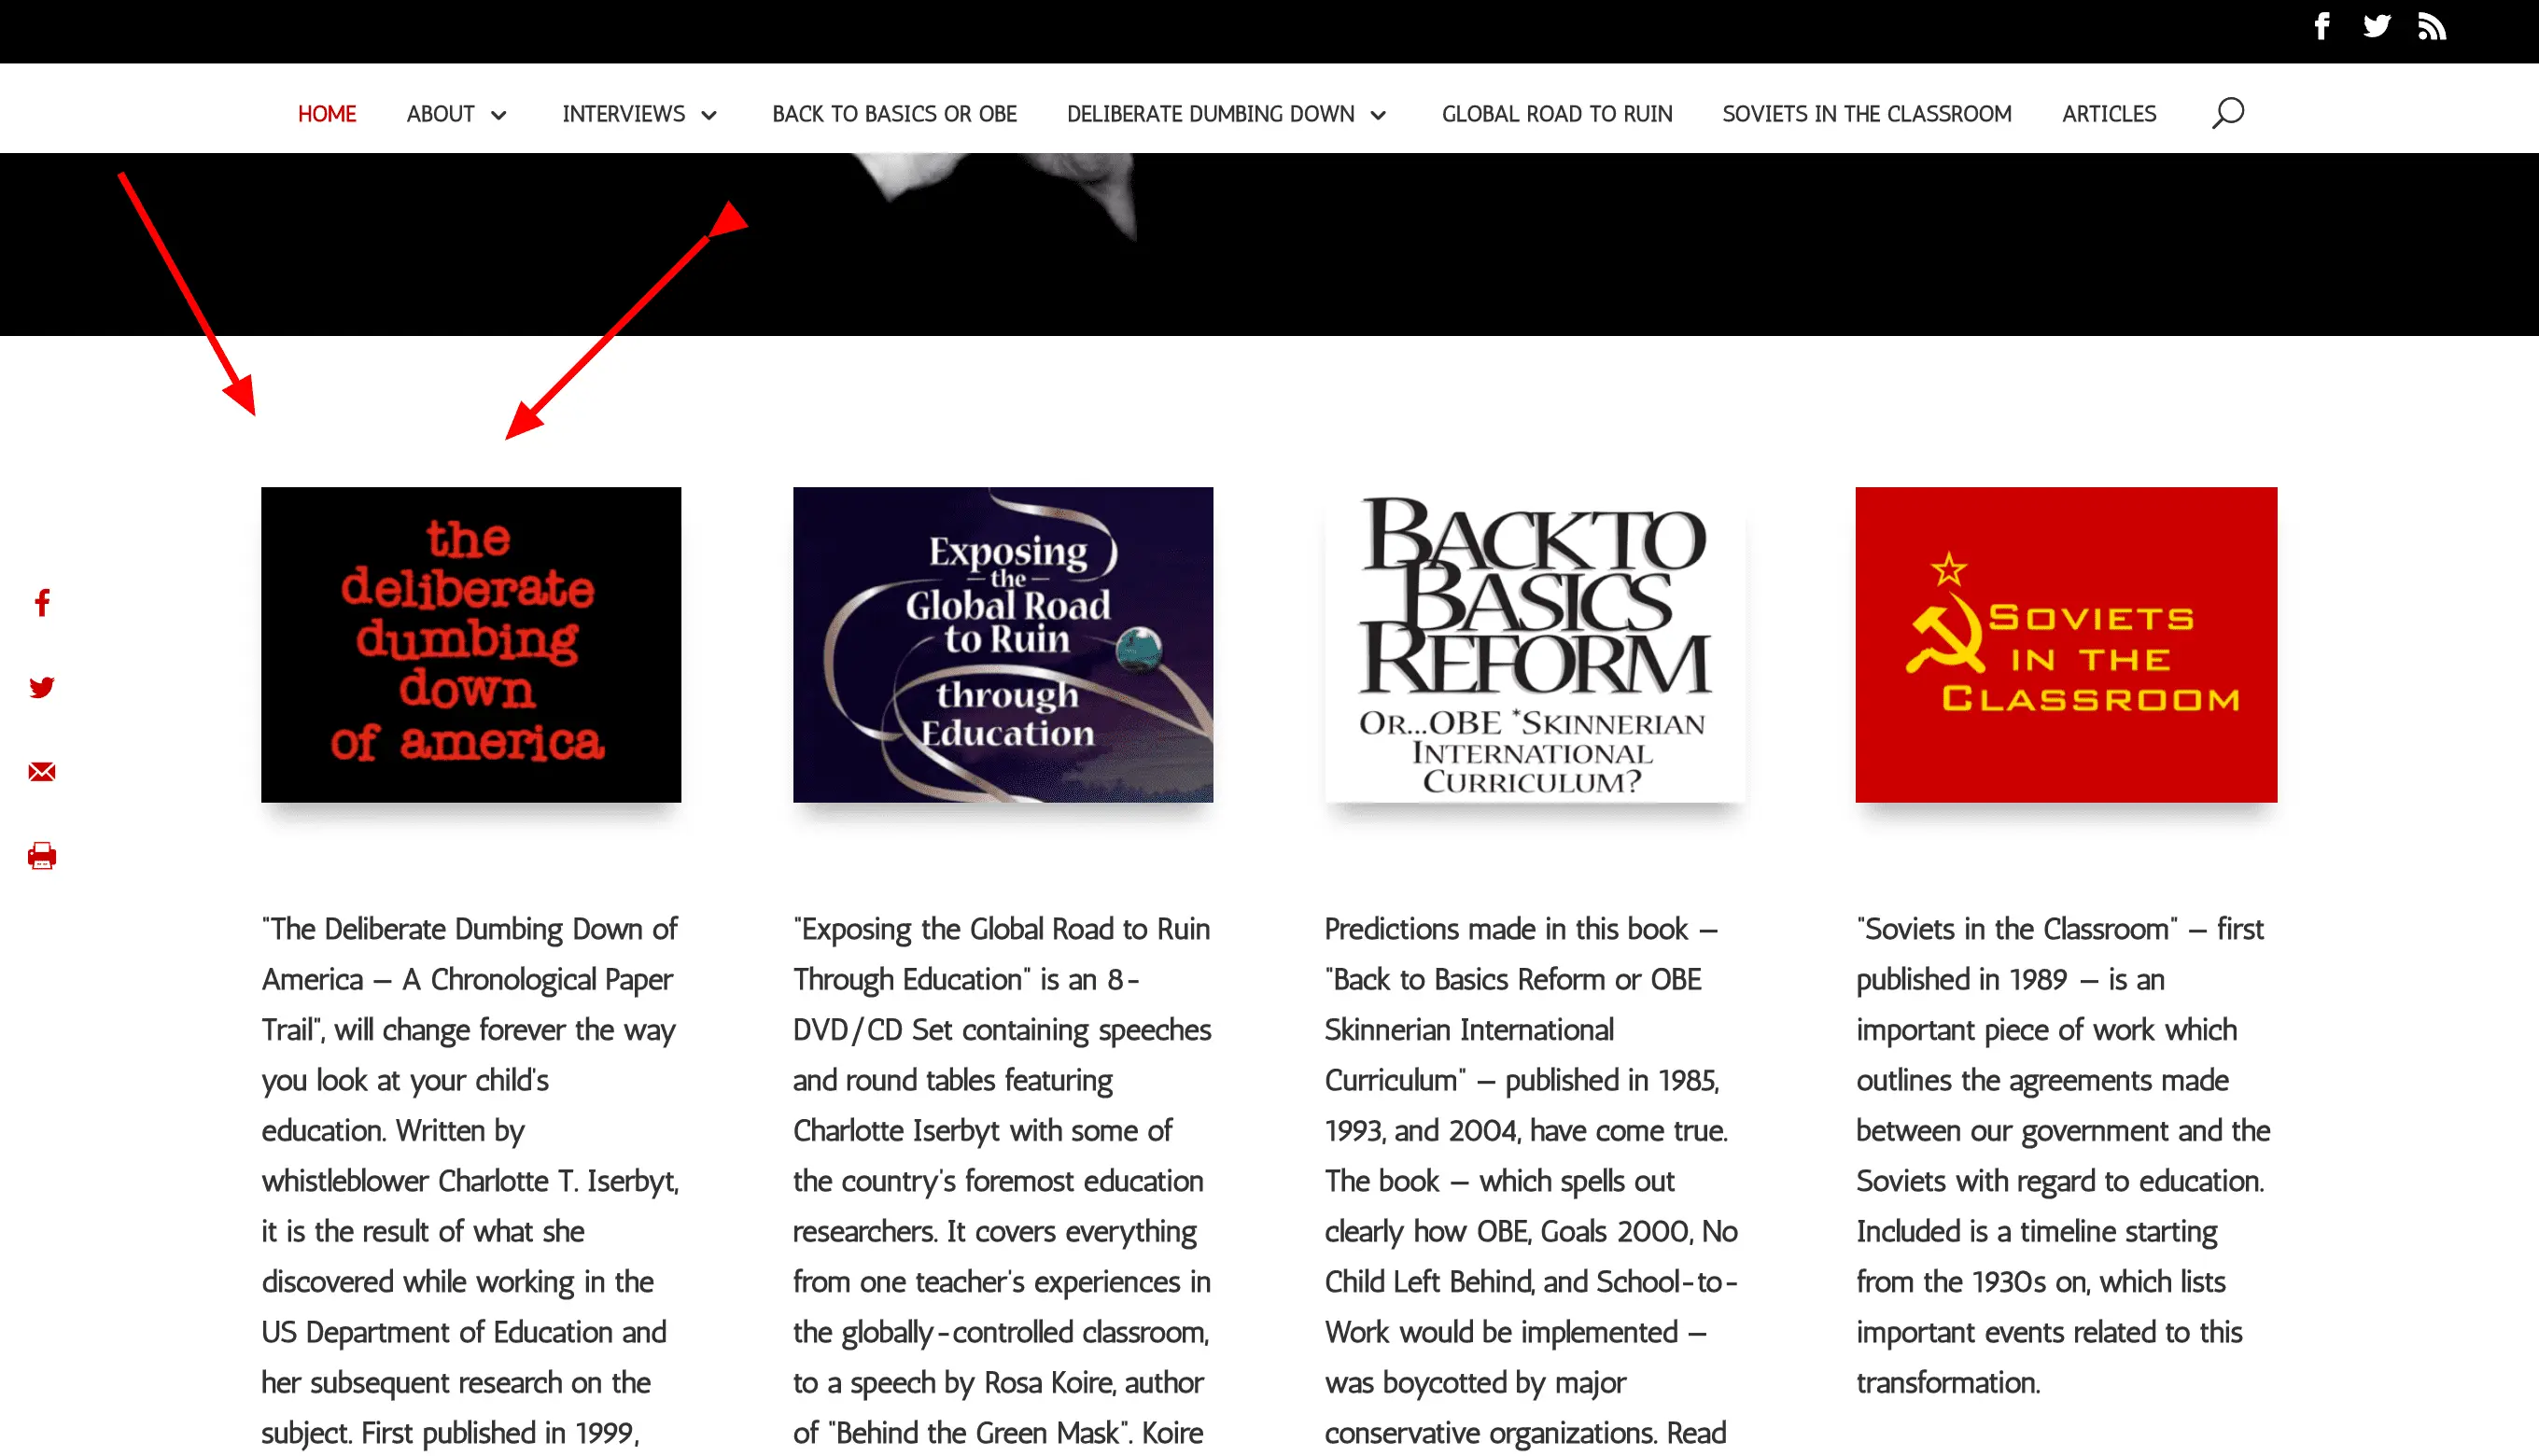The width and height of the screenshot is (2539, 1456).
Task: Expand the Interviews dropdown arrow
Action: [709, 115]
